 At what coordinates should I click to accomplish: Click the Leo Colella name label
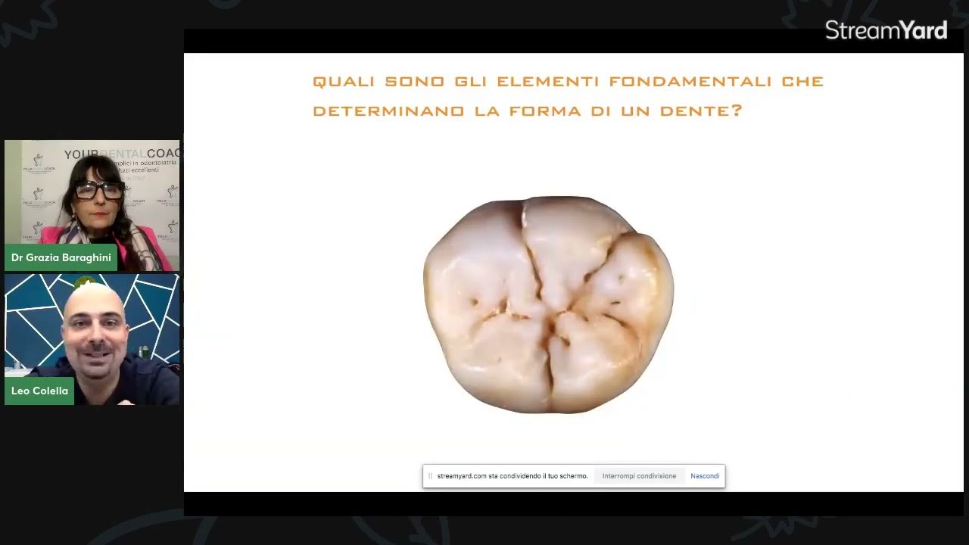click(x=39, y=391)
